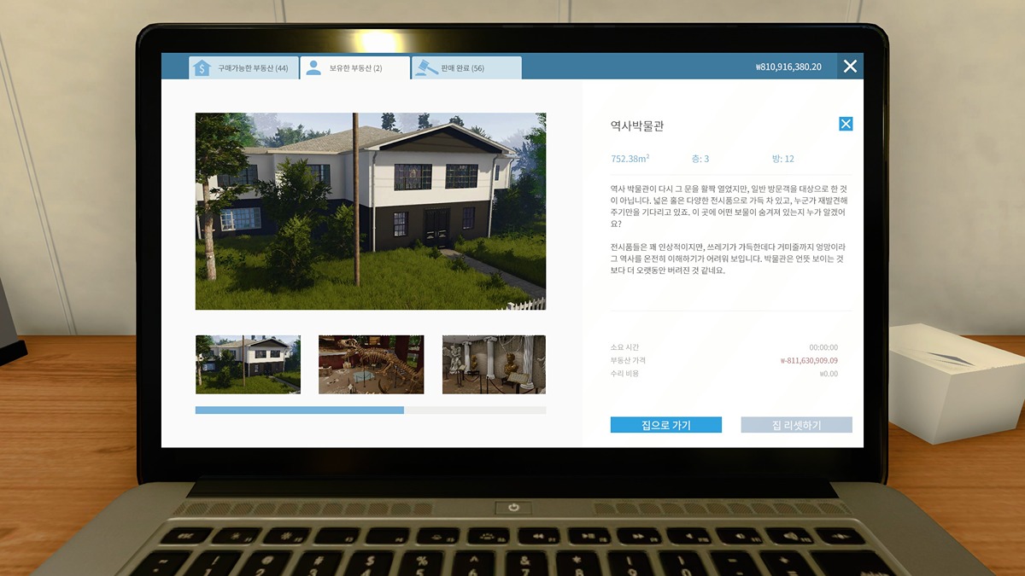This screenshot has height=576, width=1025.
Task: Select the statue gallery interior thumbnail
Action: click(x=494, y=364)
